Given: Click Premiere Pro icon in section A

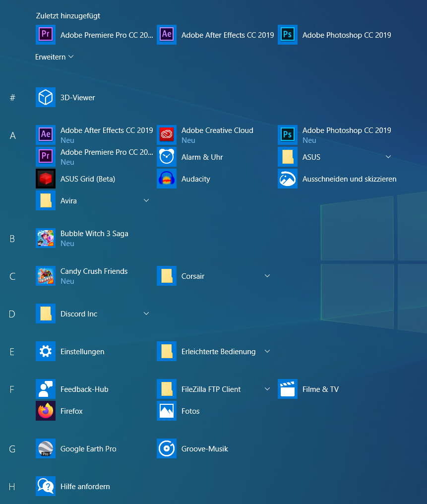Looking at the screenshot, I should pos(45,157).
